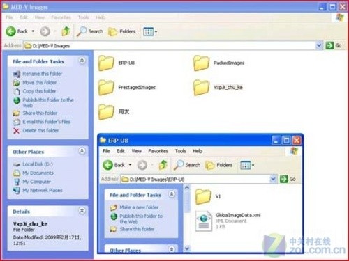Screen dimensions: 349x261
Task: Go up one level in MED-V Images window
Action: 66,31
